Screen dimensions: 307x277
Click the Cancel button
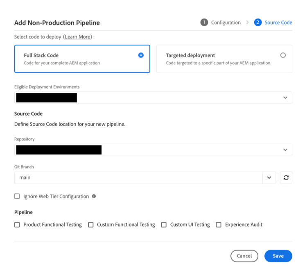click(244, 256)
